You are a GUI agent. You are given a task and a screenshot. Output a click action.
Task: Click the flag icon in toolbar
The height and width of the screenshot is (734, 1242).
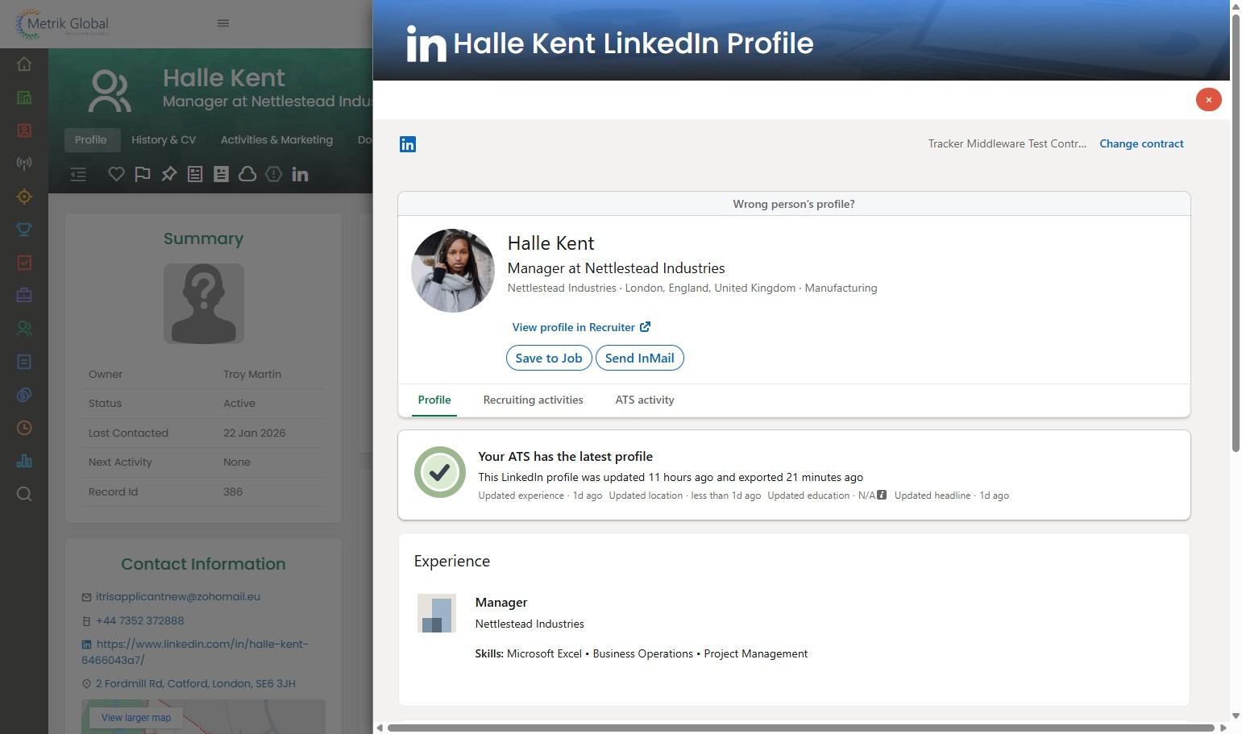click(143, 174)
